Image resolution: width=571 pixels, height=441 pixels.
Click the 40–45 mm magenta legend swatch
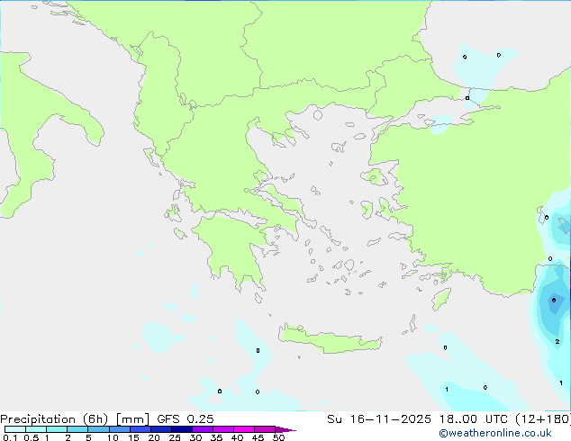pyautogui.click(x=244, y=429)
